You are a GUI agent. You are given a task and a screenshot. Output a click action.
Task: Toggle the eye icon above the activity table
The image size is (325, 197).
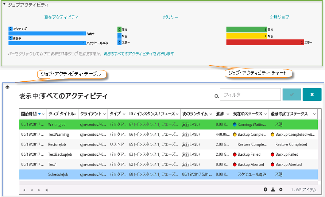[7, 87]
